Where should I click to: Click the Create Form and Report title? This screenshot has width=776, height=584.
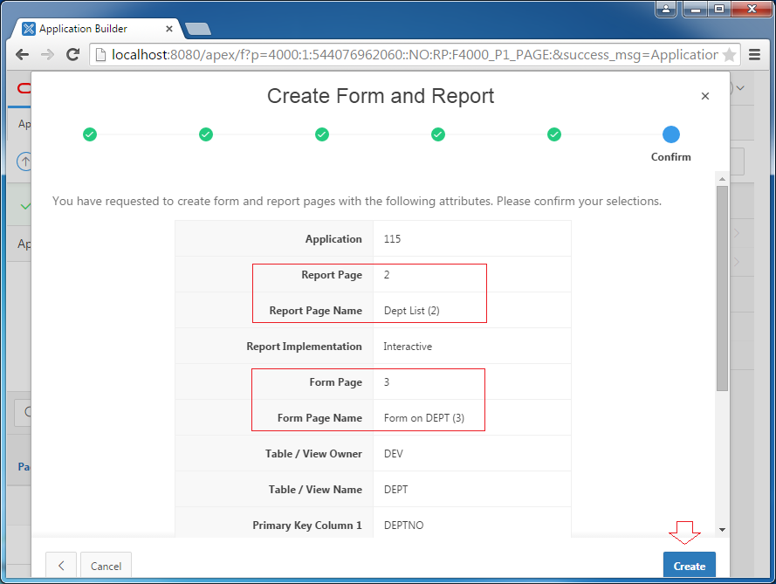pyautogui.click(x=381, y=96)
